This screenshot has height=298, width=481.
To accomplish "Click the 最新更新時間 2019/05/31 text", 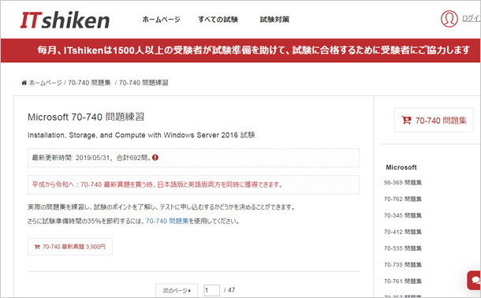I will pyautogui.click(x=91, y=158).
